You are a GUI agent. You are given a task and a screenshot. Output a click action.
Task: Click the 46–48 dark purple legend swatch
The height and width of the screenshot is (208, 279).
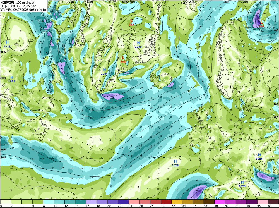pyautogui.click(x=252, y=202)
